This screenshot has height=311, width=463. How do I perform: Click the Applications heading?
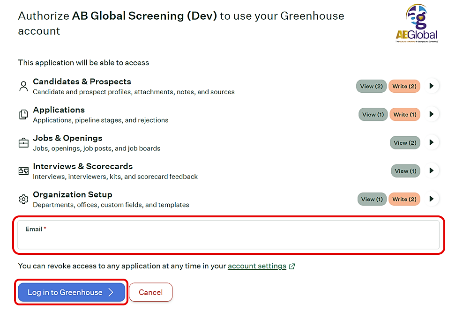(59, 110)
